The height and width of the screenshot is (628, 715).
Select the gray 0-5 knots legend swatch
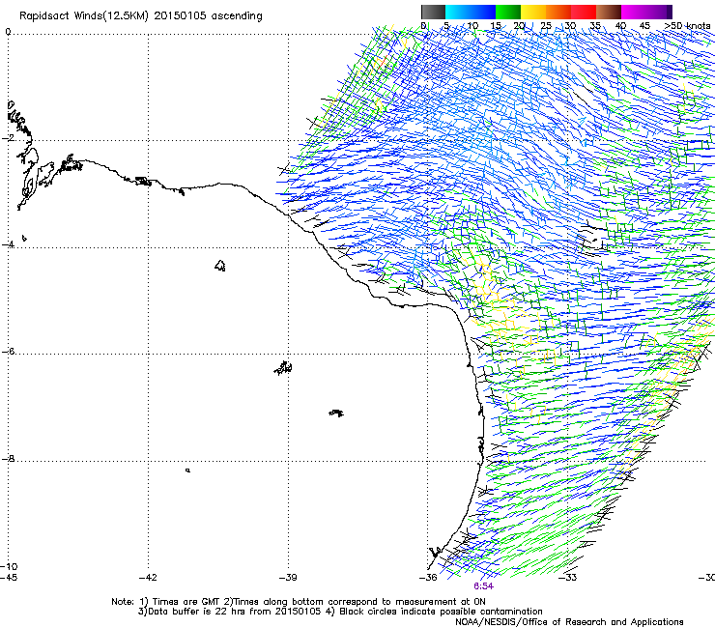(433, 12)
